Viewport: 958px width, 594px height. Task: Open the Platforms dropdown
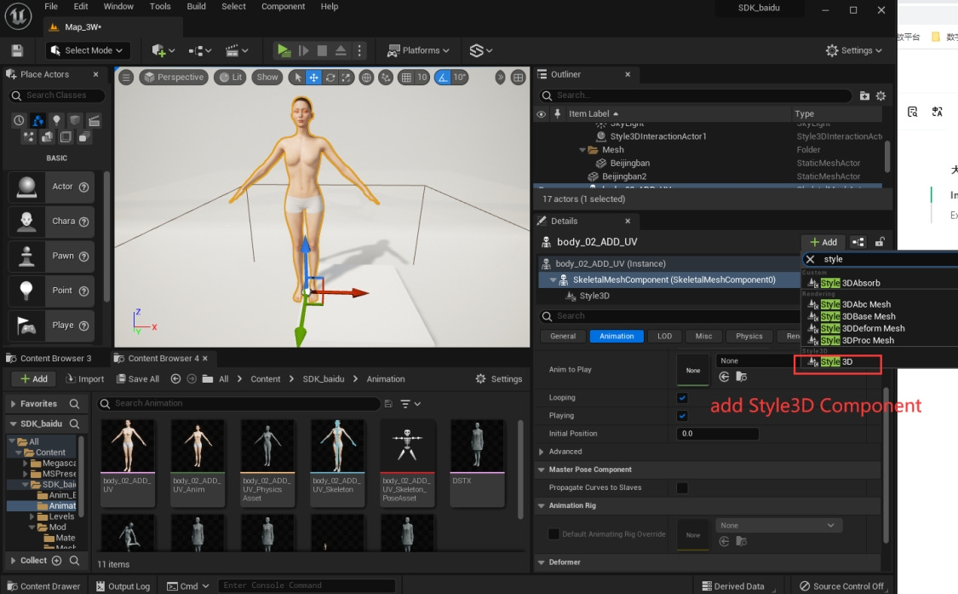coord(418,50)
